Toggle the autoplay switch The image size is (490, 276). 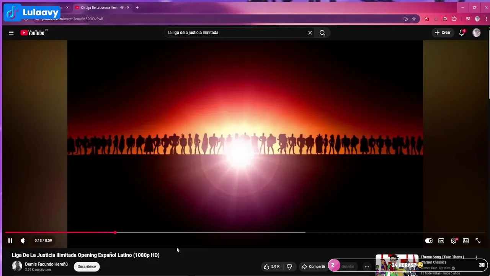[429, 241]
